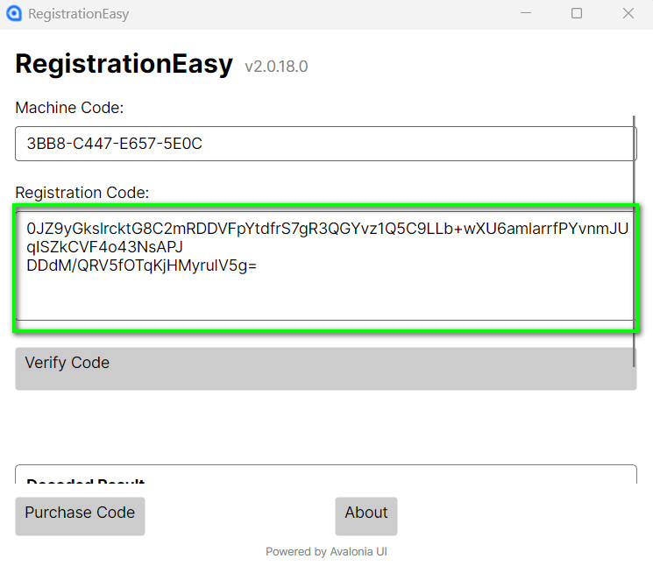
Task: Click the machine code value 3BB8-C447-E657-5E0C
Action: (115, 144)
